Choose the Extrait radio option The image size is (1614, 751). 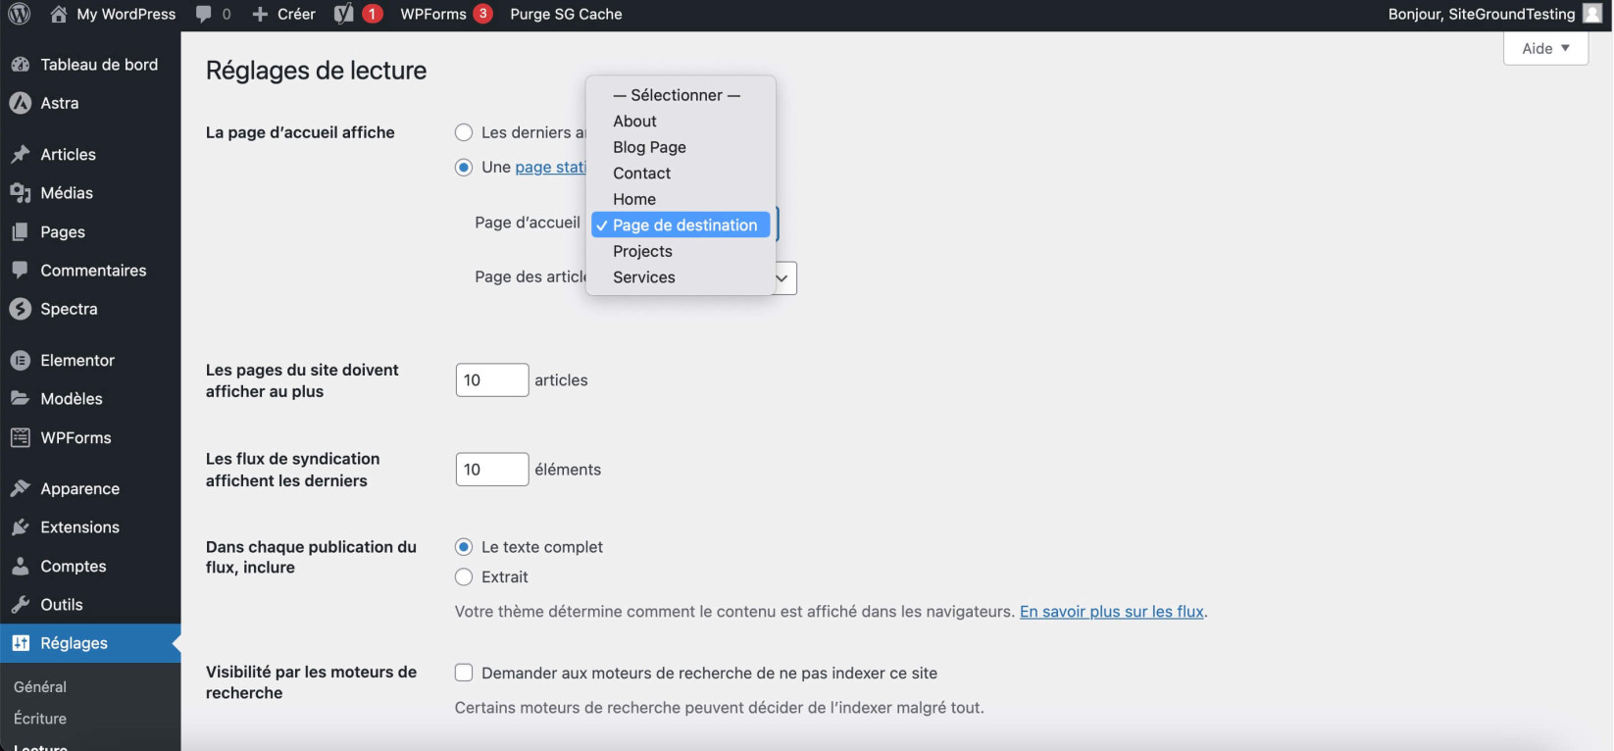pos(464,577)
